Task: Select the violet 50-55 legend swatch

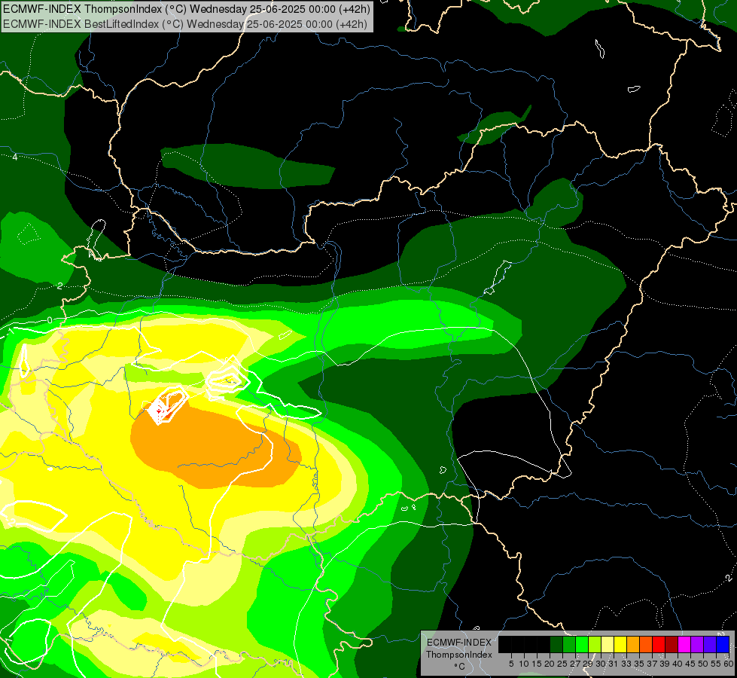Action: tap(709, 644)
